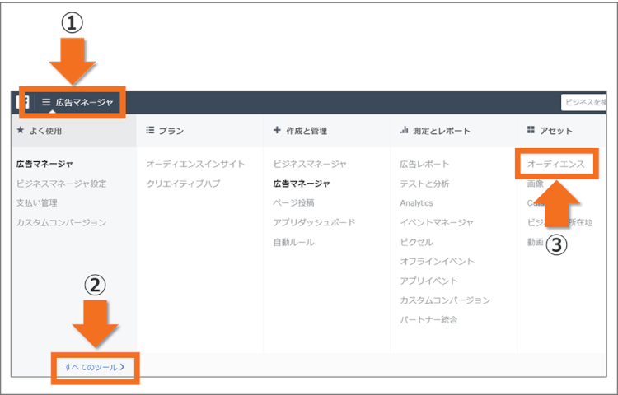The image size is (618, 395).
Task: Open クリエイティブハブ
Action: pyautogui.click(x=183, y=184)
